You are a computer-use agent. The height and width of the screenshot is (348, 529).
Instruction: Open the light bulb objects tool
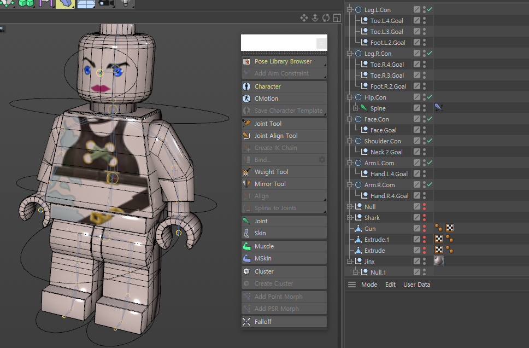pos(126,3)
